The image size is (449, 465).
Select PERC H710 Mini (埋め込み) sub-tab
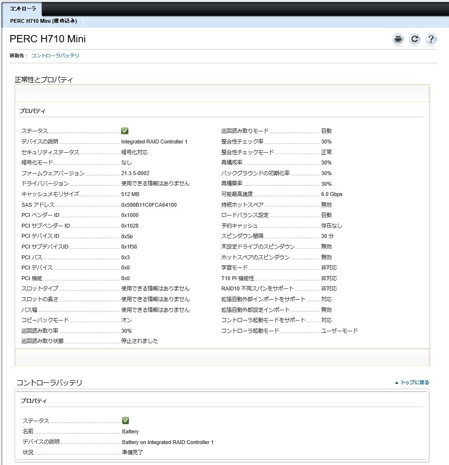44,21
